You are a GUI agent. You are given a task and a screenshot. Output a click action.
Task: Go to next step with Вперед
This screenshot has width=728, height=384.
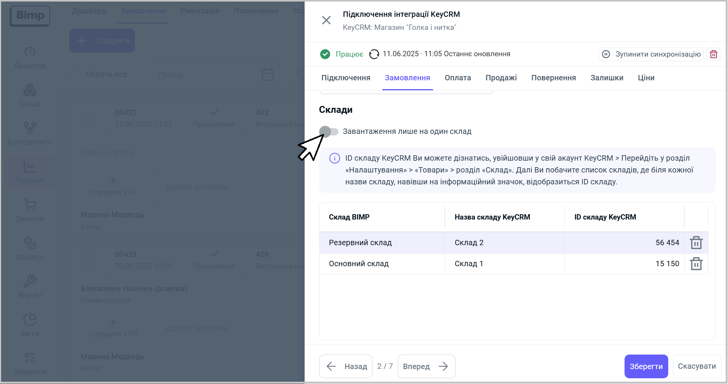[x=426, y=366]
